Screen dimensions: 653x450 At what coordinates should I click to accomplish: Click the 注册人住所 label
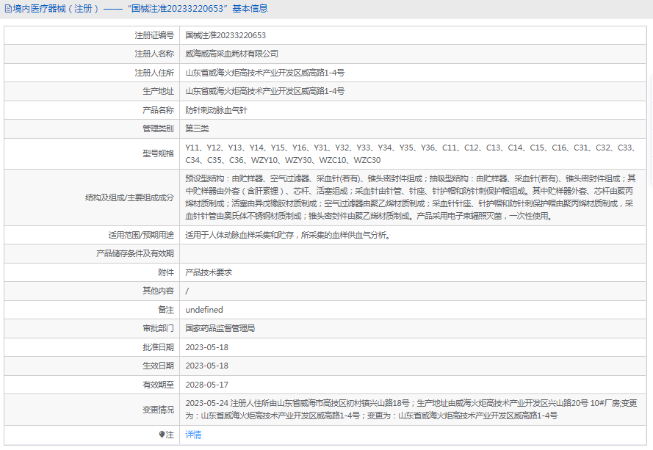click(154, 73)
